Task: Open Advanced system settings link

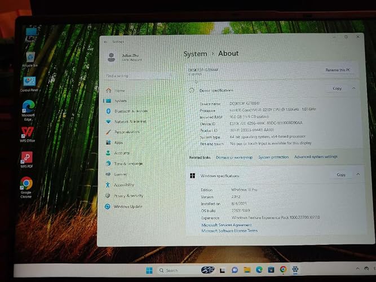Action: [x=316, y=157]
